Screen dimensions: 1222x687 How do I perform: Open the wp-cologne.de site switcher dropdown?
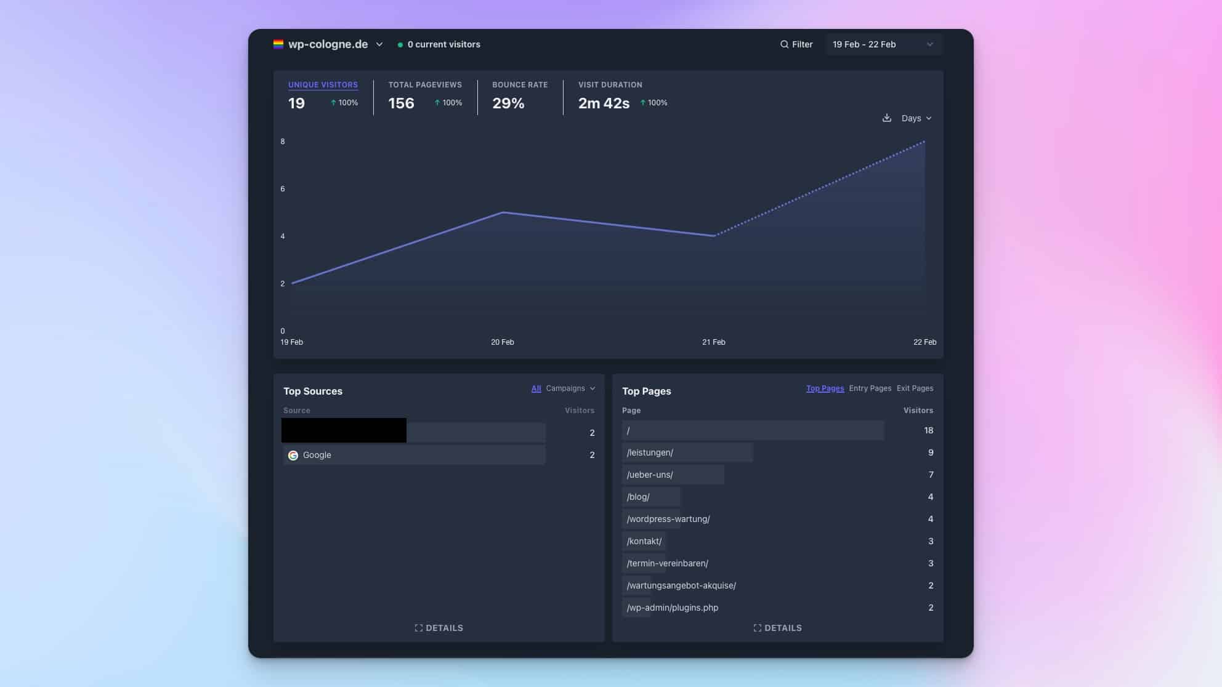click(x=379, y=44)
